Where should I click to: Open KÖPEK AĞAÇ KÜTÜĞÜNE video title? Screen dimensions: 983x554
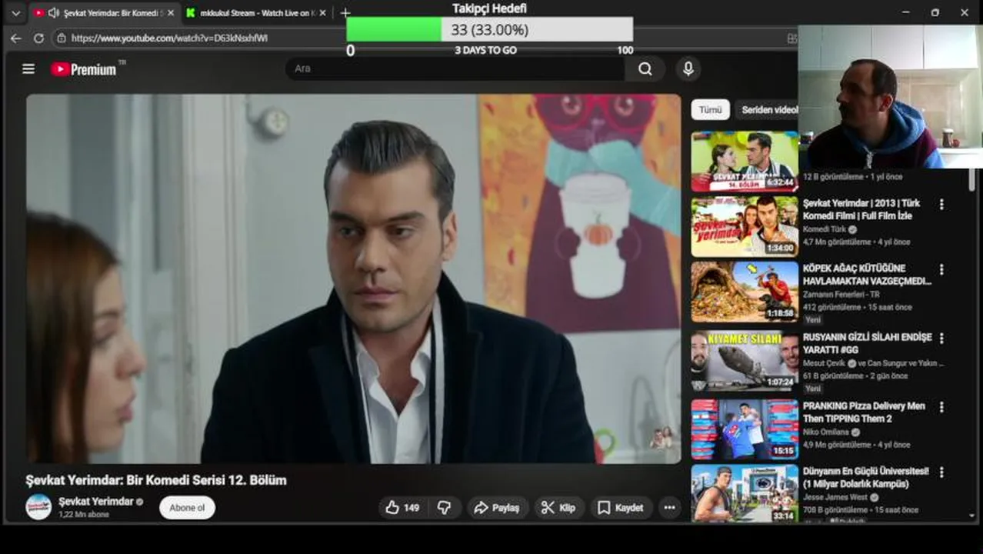point(867,275)
